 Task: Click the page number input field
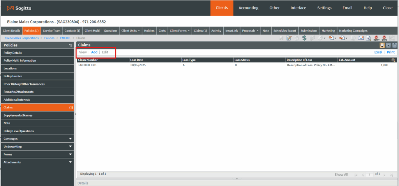368,174
